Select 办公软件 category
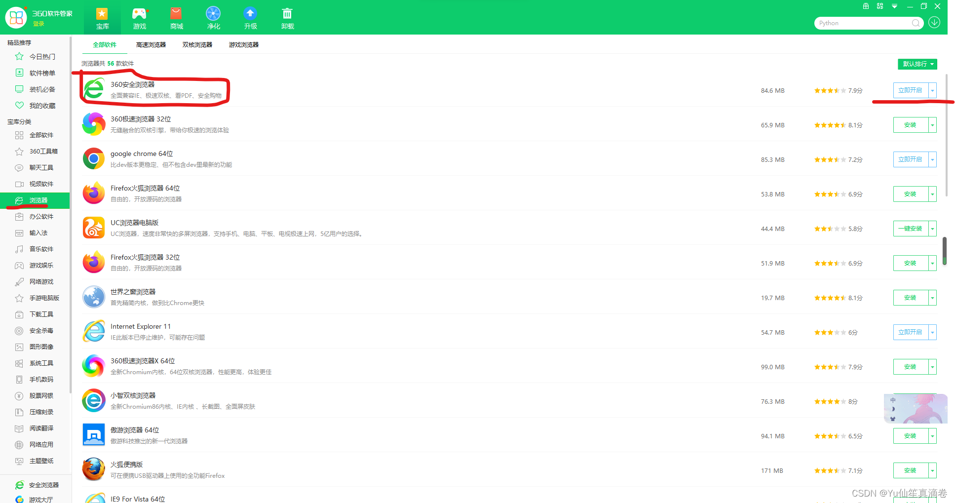 (36, 217)
